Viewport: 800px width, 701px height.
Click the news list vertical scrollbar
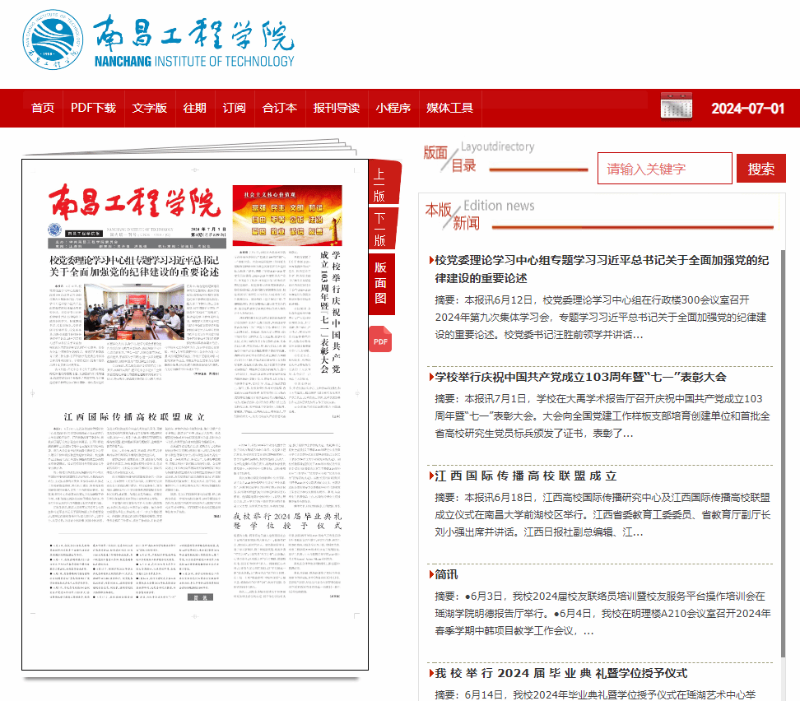tap(783, 454)
